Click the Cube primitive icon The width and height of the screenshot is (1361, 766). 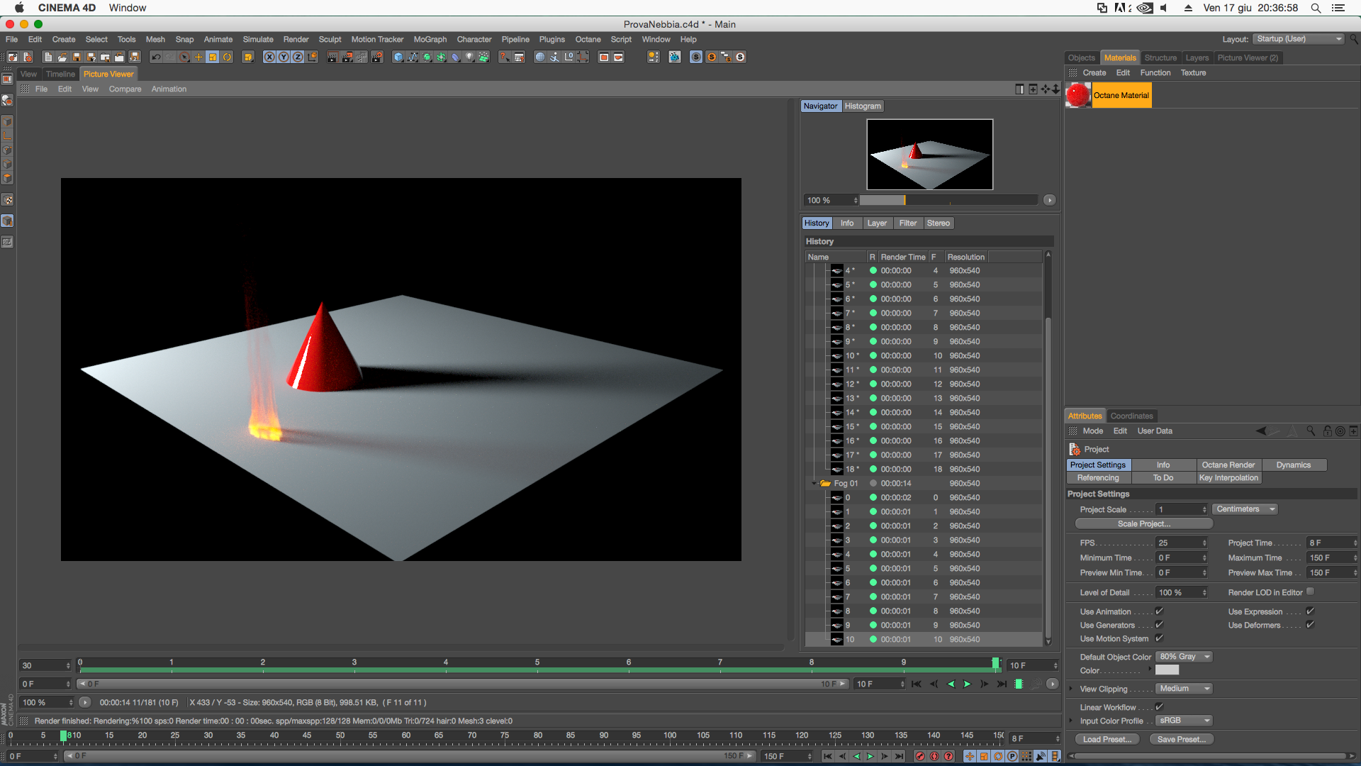pyautogui.click(x=398, y=57)
